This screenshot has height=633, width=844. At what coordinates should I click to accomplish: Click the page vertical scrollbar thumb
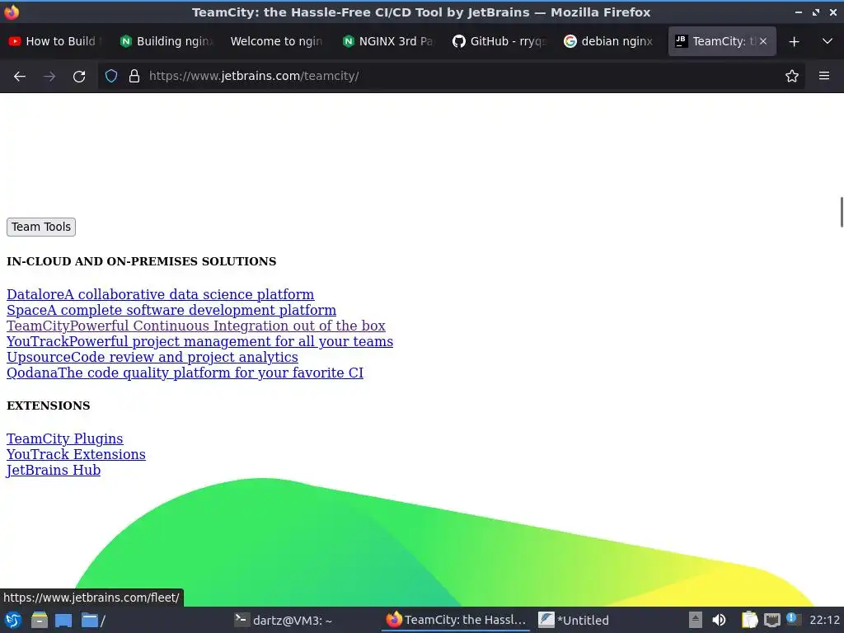(x=842, y=213)
